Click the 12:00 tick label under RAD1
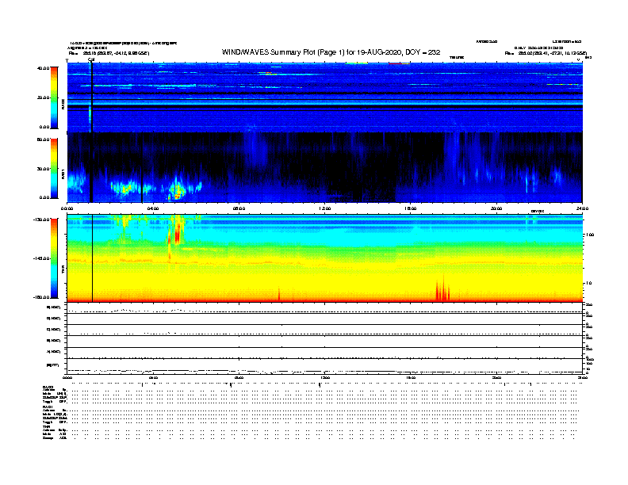This screenshot has height=485, width=628. point(325,208)
